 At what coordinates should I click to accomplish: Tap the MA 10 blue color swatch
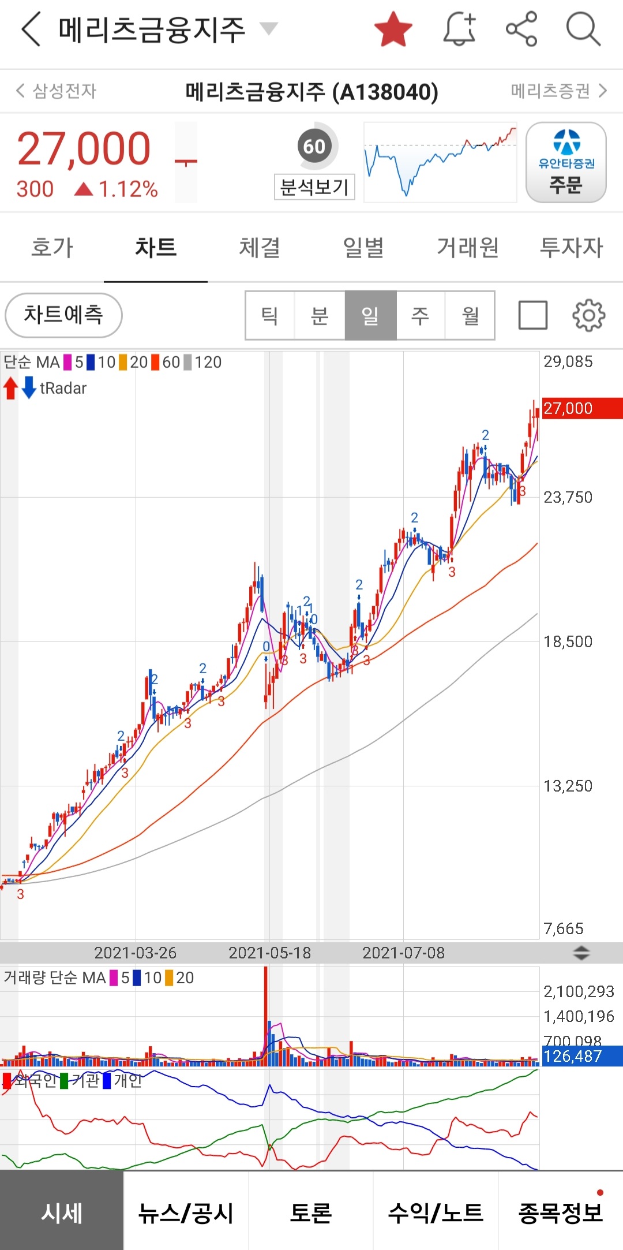point(91,362)
